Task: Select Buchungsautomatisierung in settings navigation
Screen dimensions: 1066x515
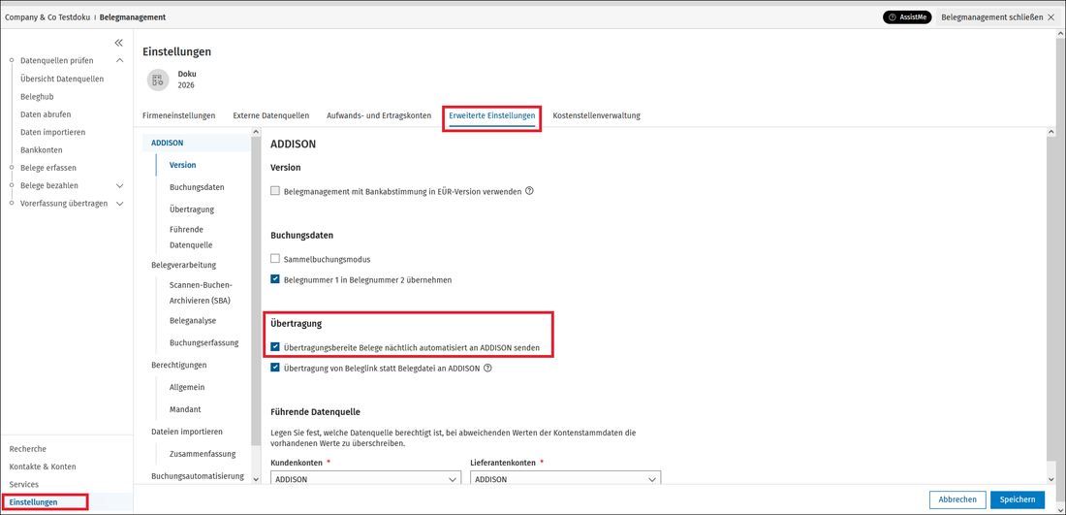Action: (x=197, y=475)
